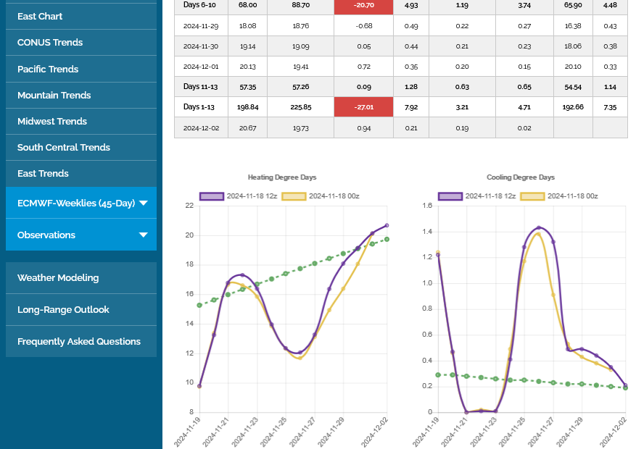Click yellow 00z swatch in Cooling Degree Days legend
The image size is (636, 449).
(533, 196)
